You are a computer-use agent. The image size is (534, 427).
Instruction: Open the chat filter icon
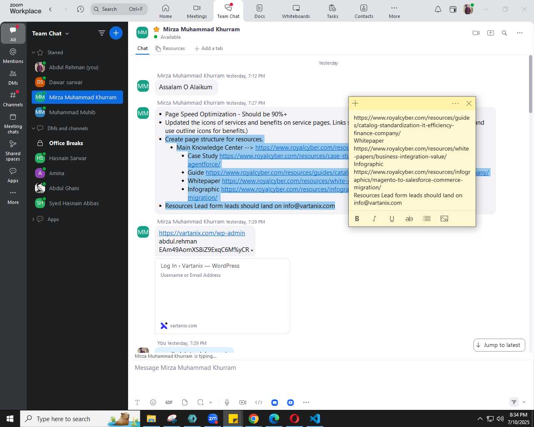[101, 33]
